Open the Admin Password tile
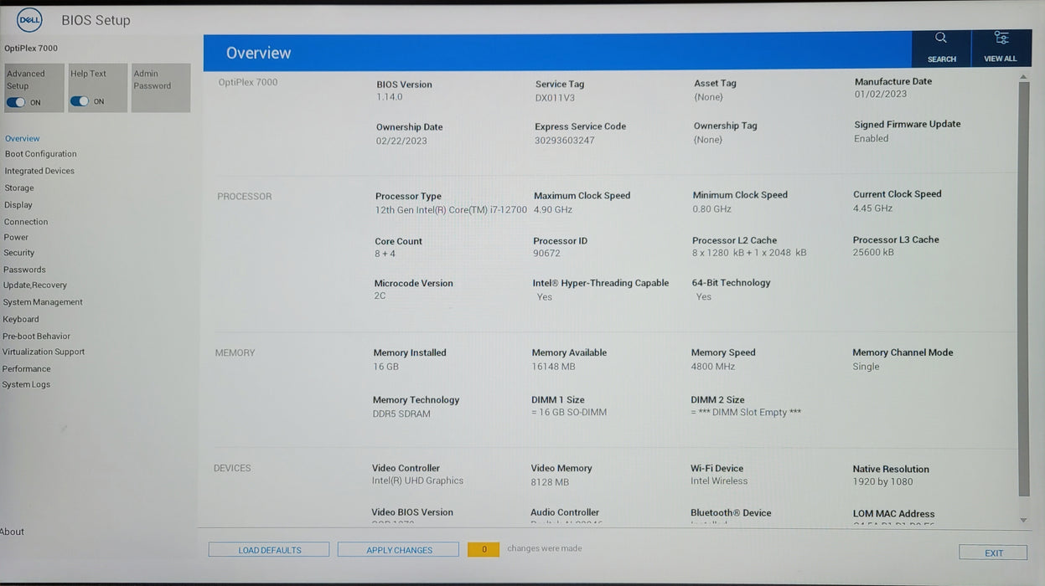 (161, 88)
